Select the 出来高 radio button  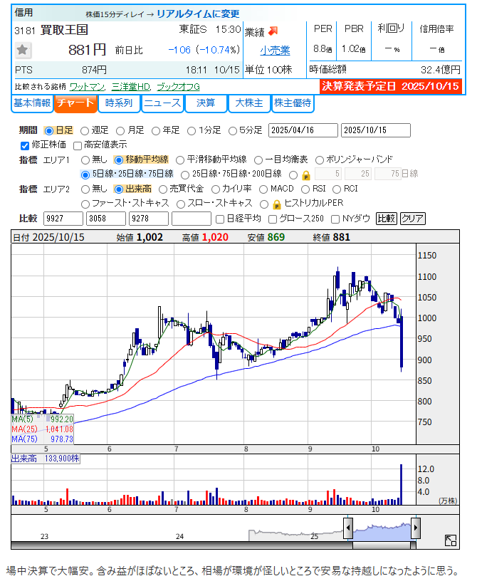pos(119,189)
